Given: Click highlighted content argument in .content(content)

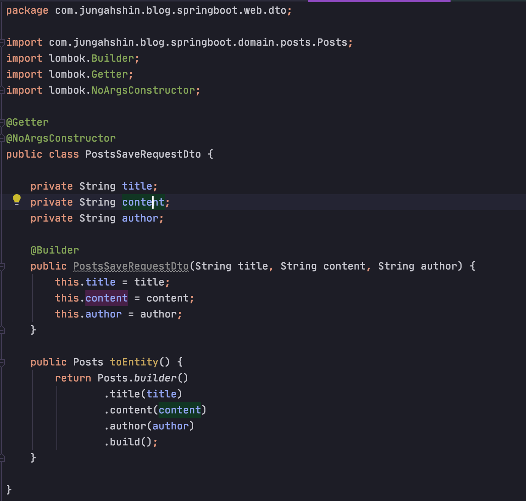Looking at the screenshot, I should (x=180, y=410).
